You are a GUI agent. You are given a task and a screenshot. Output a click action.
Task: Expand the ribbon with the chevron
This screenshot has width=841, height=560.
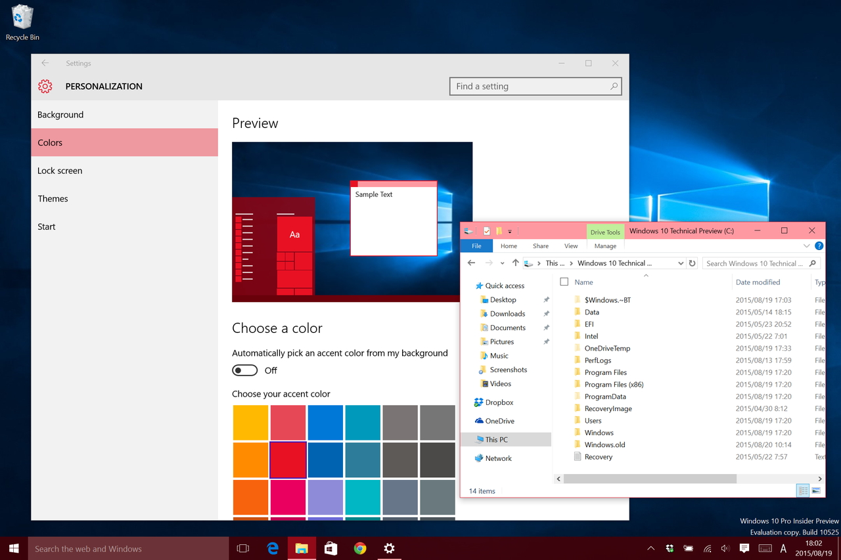tap(807, 246)
